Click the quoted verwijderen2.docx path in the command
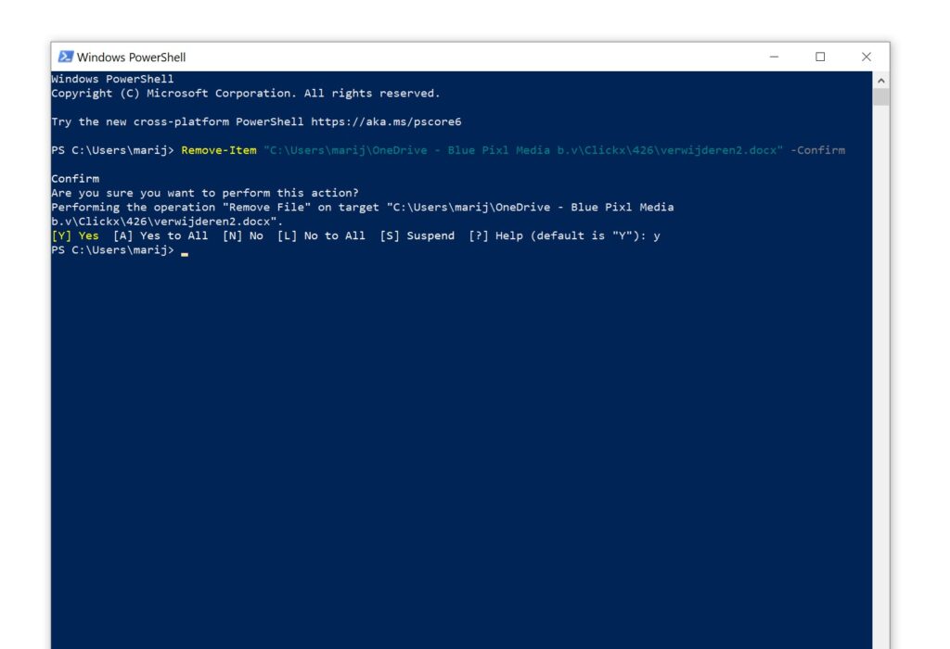Screen dimensions: 950x649 pos(523,150)
